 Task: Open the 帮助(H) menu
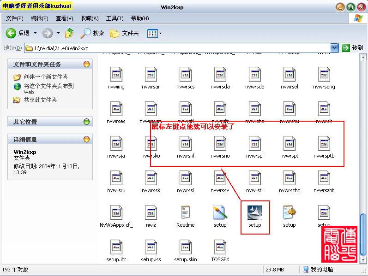pos(140,18)
